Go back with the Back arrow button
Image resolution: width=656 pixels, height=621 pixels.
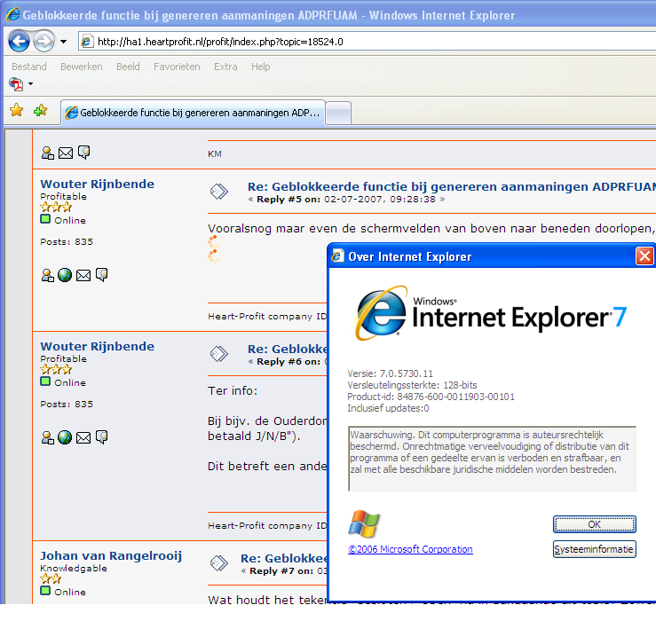coord(19,42)
